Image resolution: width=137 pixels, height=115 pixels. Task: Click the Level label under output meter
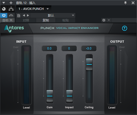112,108
